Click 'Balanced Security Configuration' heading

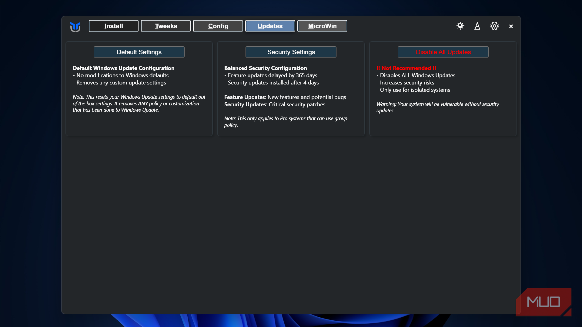coord(266,68)
